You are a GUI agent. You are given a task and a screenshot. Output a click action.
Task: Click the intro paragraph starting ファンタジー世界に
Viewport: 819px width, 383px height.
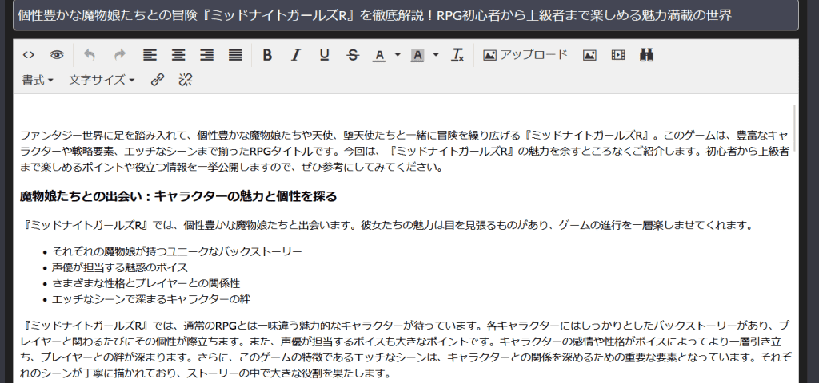[x=405, y=151]
